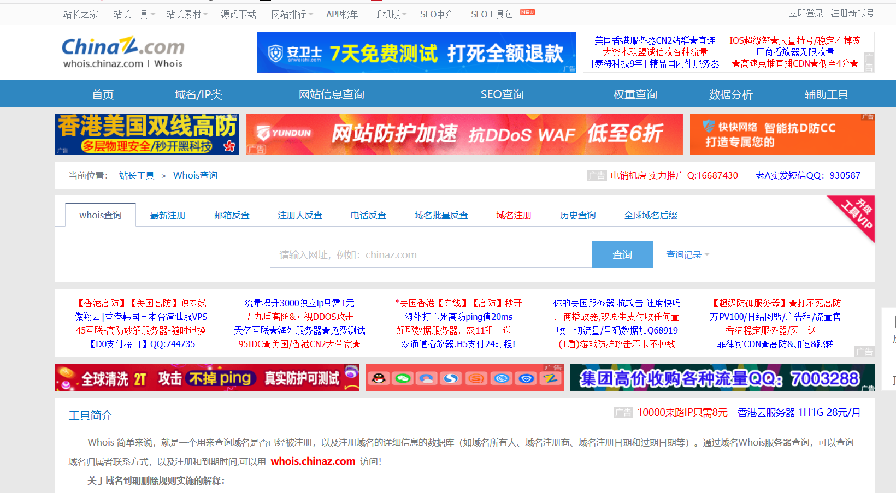
Task: Click the 立即登录 login link
Action: 807,12
